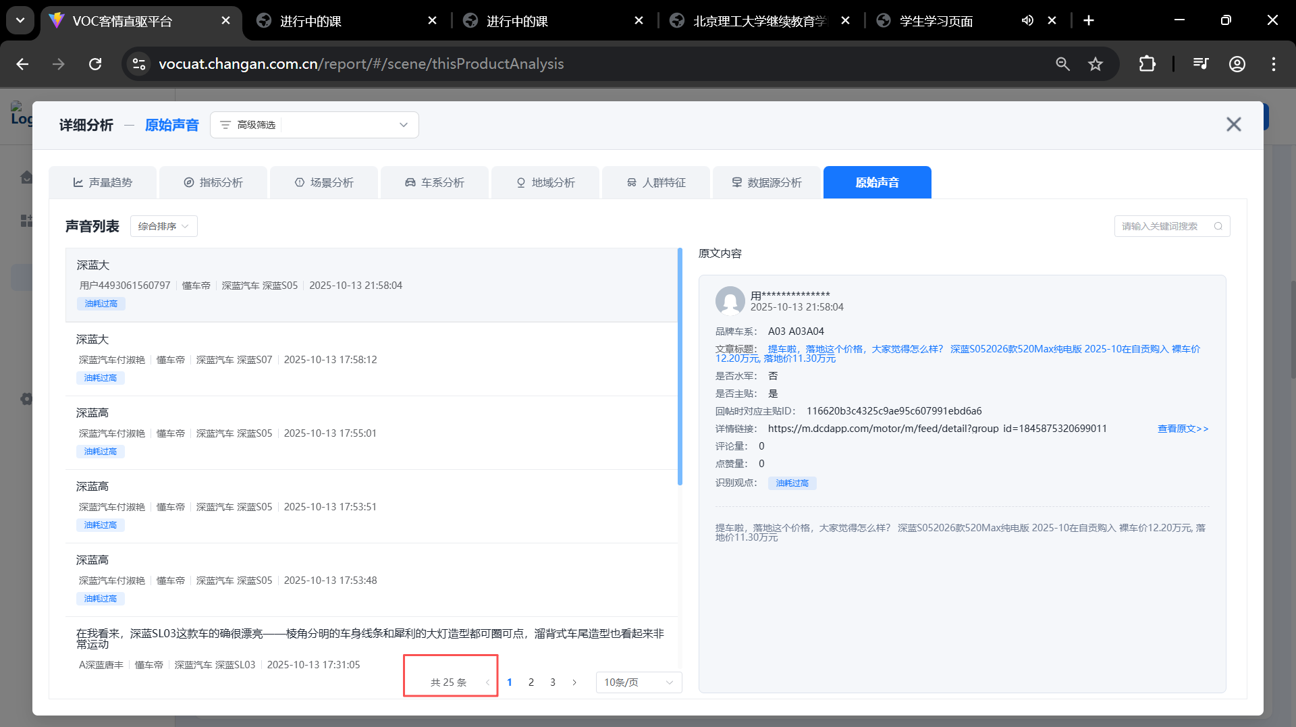This screenshot has height=727, width=1296.
Task: Open the 查看原文>> link
Action: point(1183,429)
